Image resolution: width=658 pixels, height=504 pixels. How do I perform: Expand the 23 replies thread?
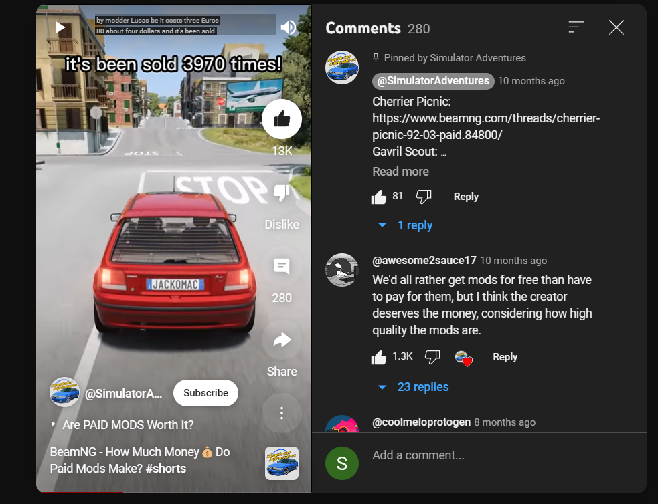[x=414, y=387]
